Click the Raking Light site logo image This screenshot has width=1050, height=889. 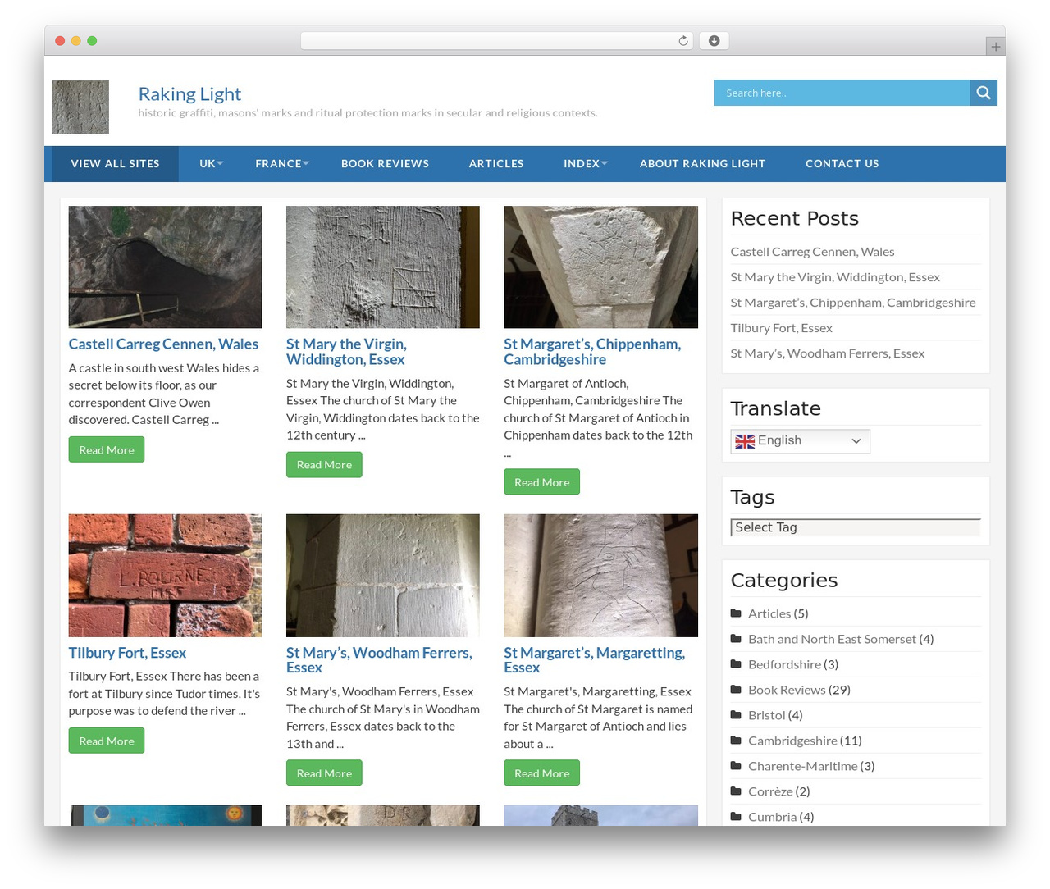point(80,107)
